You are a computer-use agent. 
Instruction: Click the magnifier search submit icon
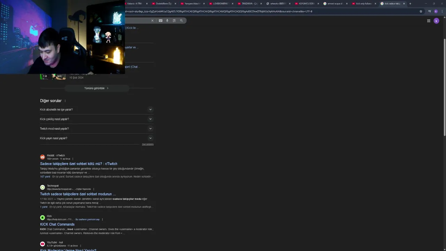(x=181, y=21)
